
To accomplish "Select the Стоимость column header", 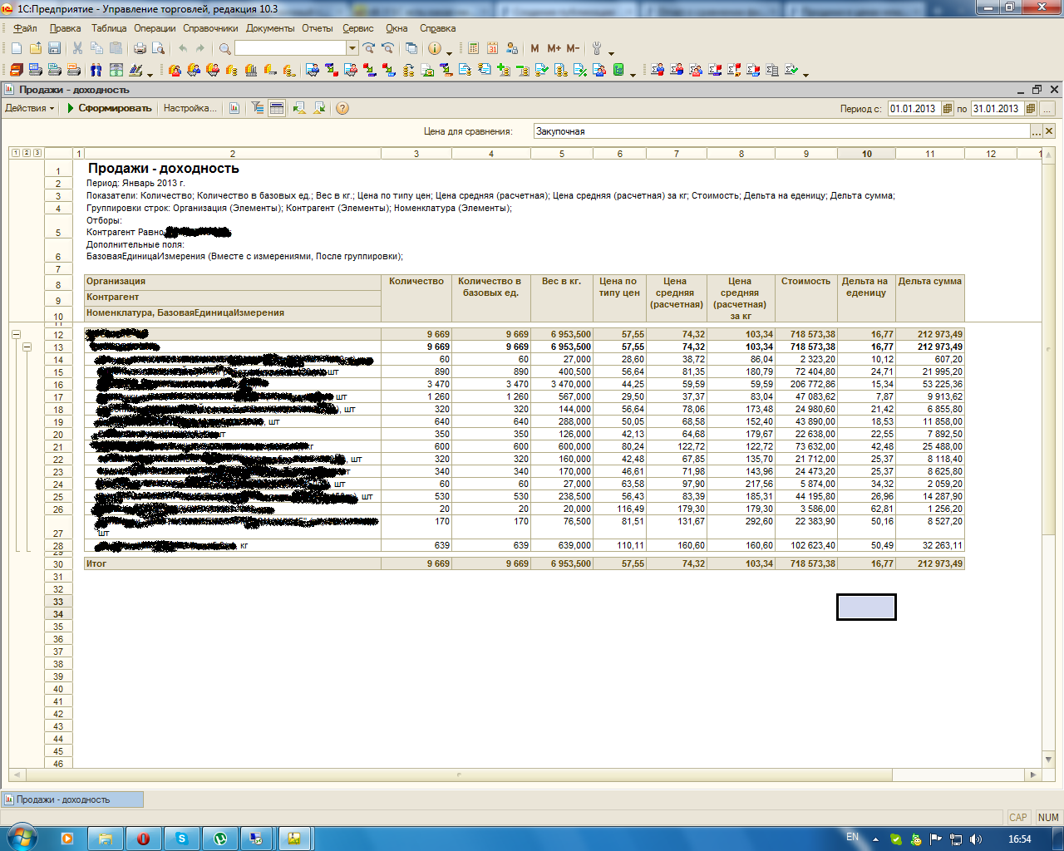I will [806, 298].
